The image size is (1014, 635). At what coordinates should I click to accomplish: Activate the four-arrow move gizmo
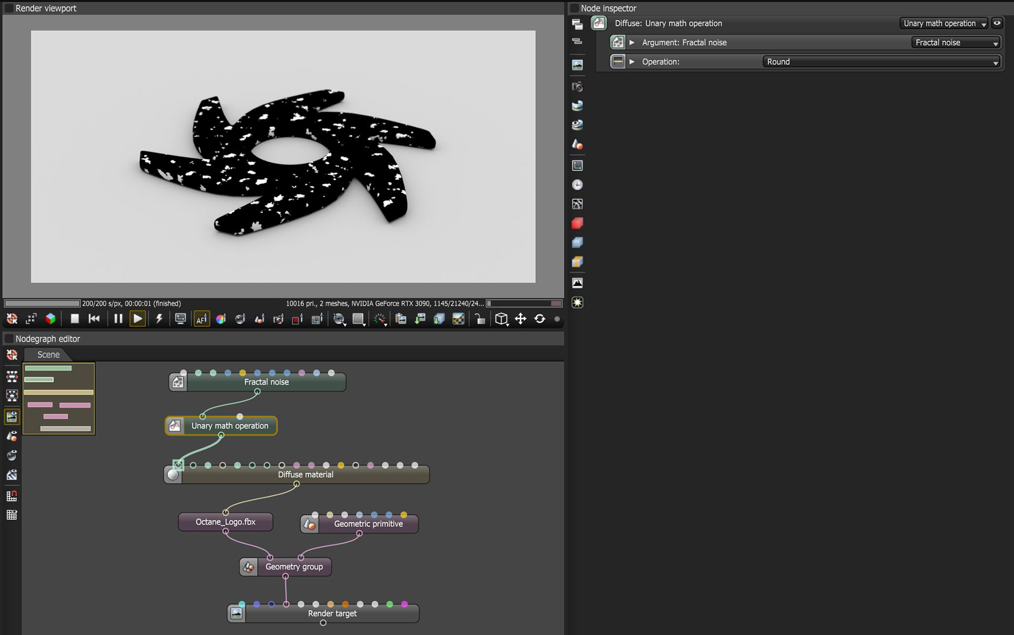521,319
